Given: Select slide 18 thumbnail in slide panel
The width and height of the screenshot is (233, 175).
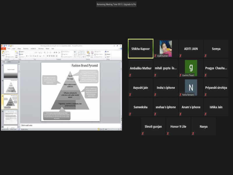Looking at the screenshot, I should (10, 86).
